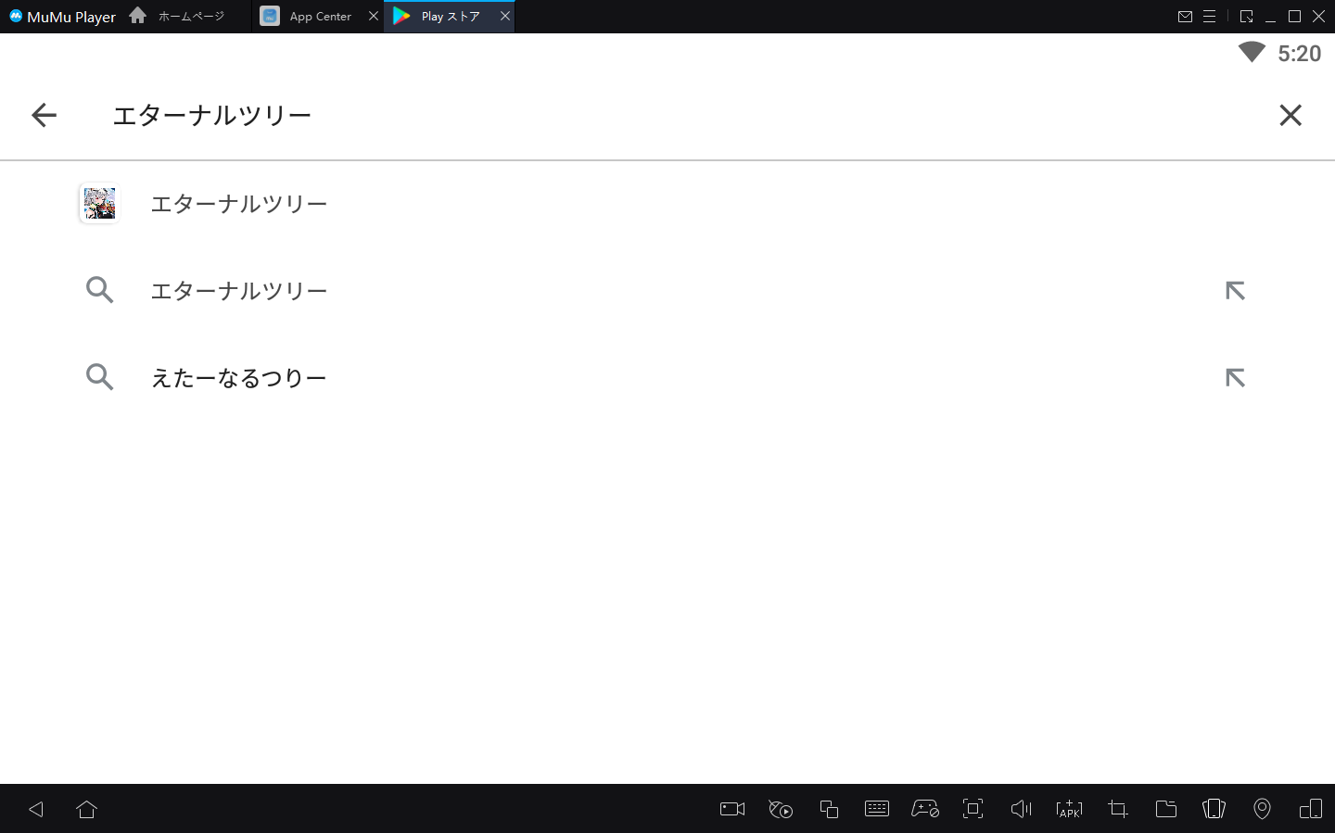The image size is (1335, 833).
Task: Go to Android home via house icon
Action: point(87,809)
